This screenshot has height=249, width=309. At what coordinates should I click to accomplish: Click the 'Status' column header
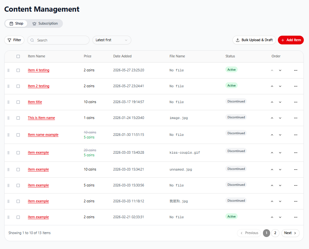pyautogui.click(x=230, y=56)
